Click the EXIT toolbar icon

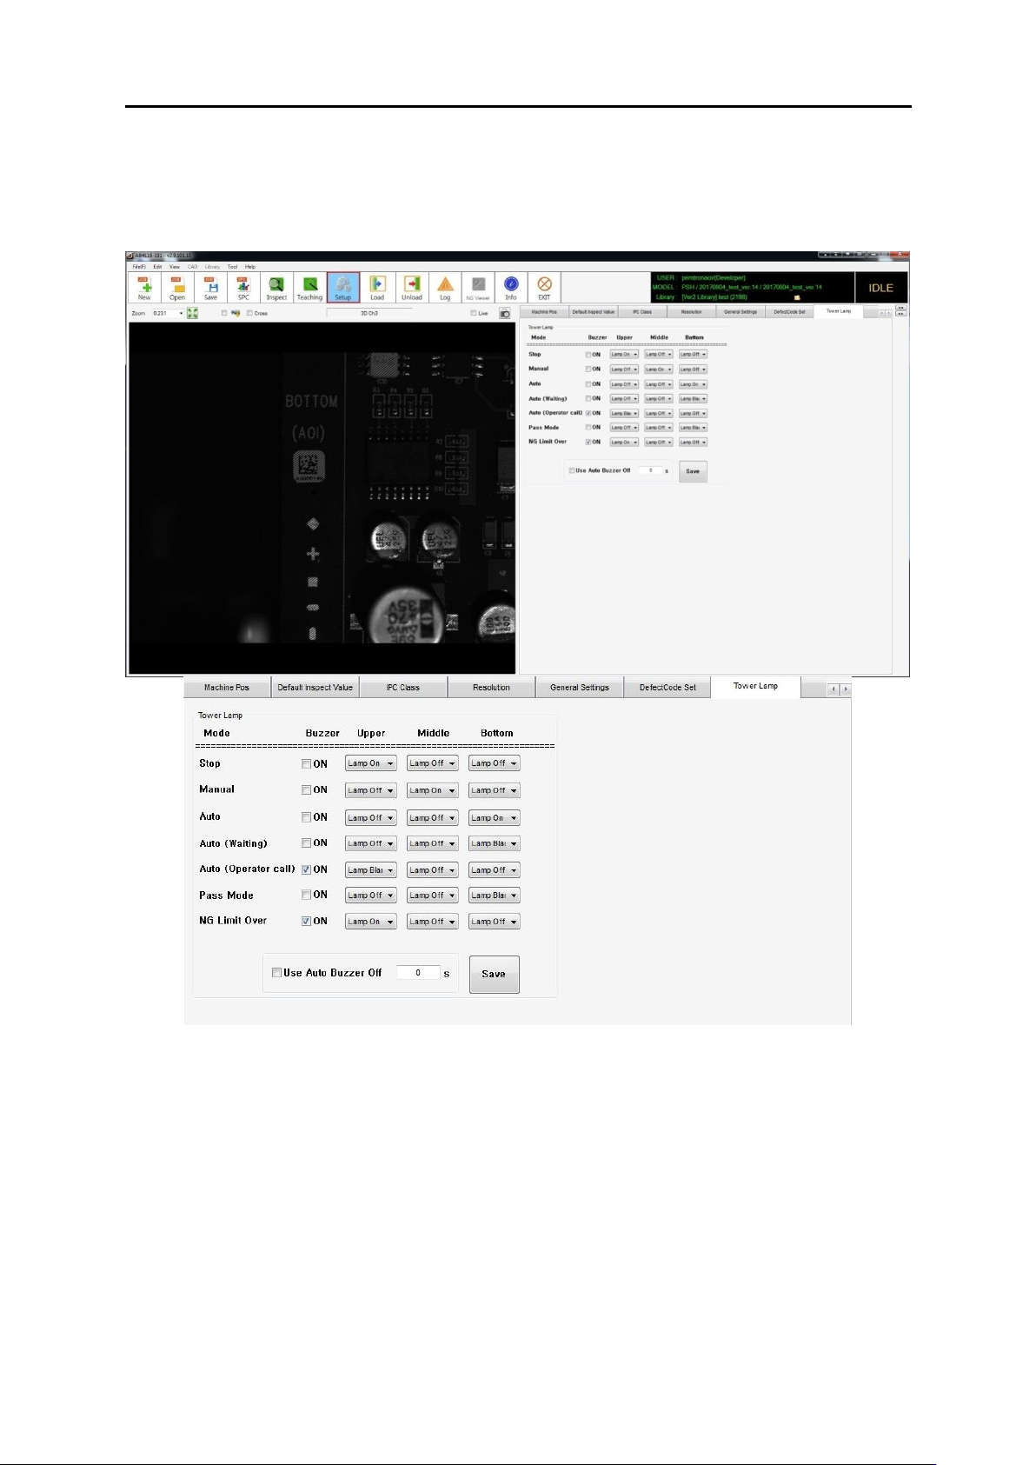coord(544,287)
